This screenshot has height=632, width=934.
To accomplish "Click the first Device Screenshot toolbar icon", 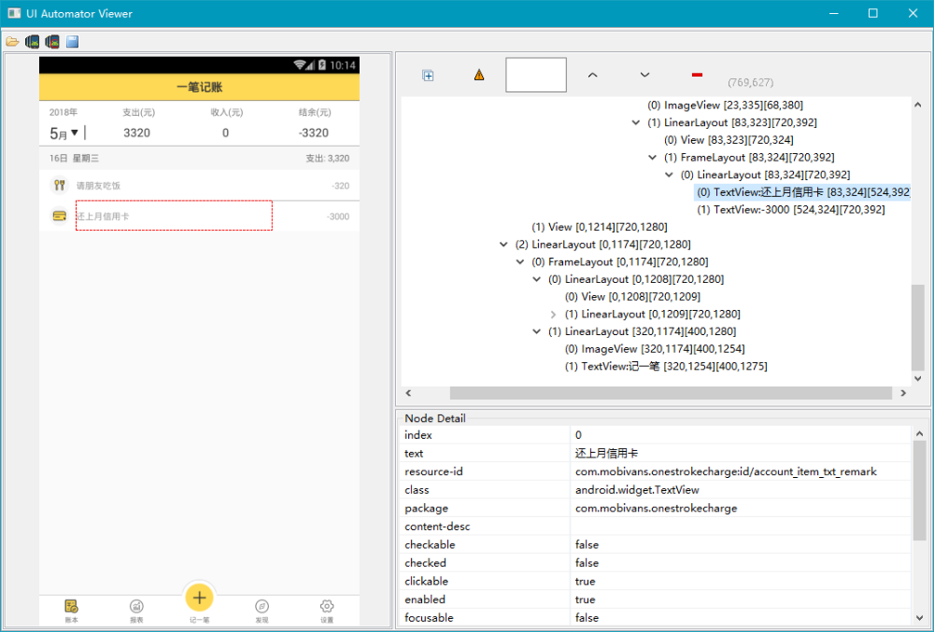I will point(32,42).
